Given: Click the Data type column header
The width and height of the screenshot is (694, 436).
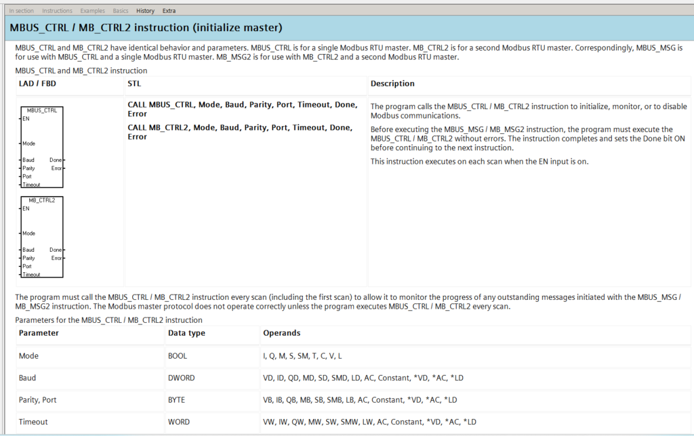Looking at the screenshot, I should tap(186, 333).
